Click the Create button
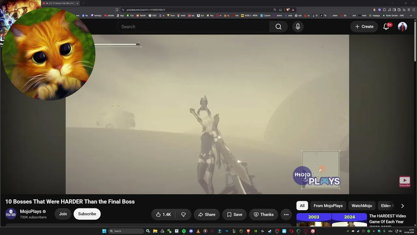Image resolution: width=417 pixels, height=235 pixels. [x=364, y=27]
